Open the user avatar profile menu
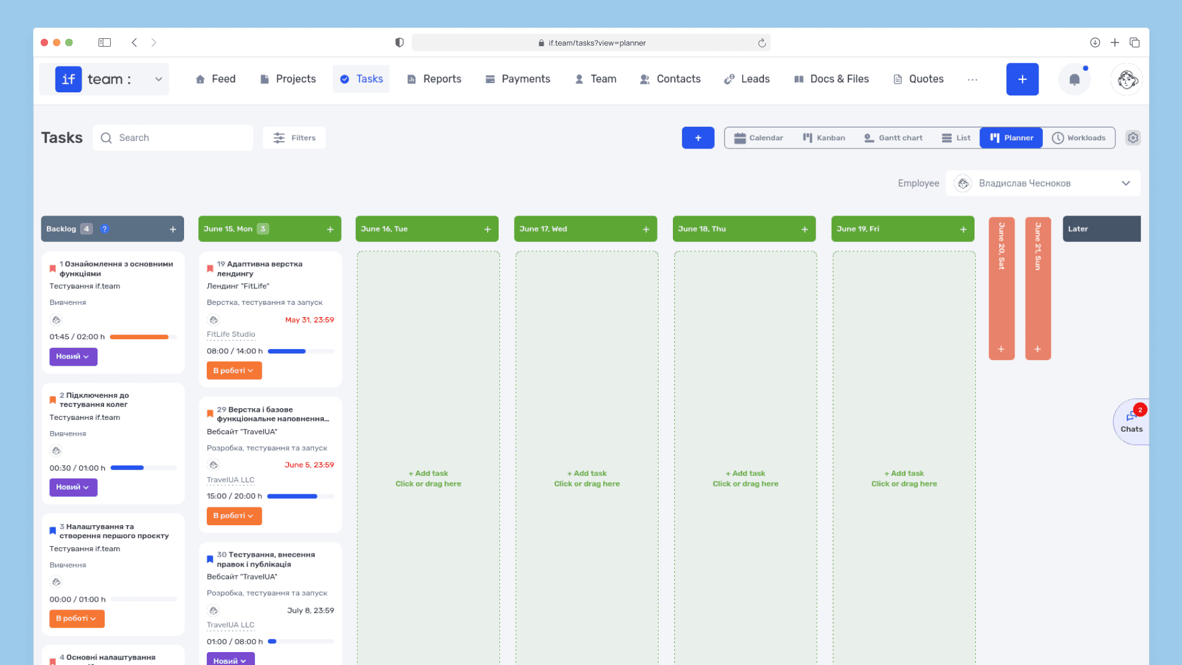The width and height of the screenshot is (1182, 665). coord(1127,79)
